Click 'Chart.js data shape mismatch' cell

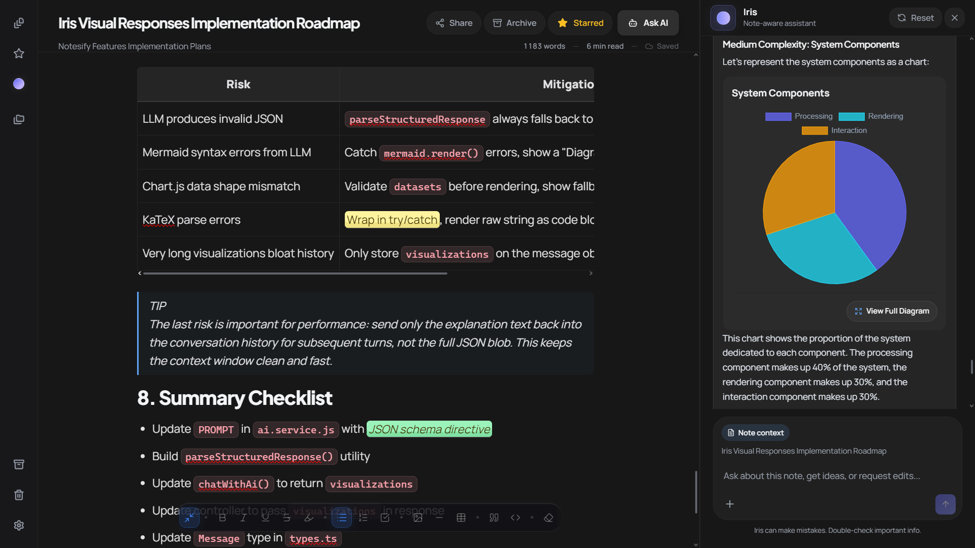238,186
